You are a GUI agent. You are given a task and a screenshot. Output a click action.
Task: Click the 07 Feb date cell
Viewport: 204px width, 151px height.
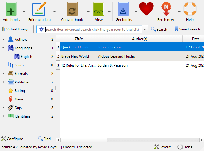point(193,47)
